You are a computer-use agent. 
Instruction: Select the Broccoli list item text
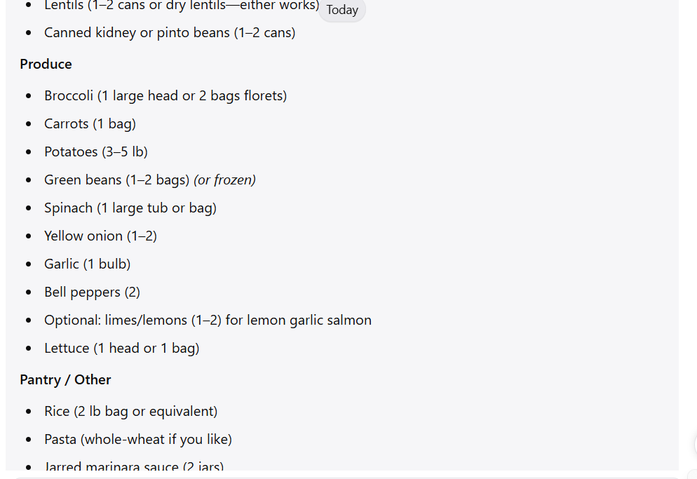point(165,95)
